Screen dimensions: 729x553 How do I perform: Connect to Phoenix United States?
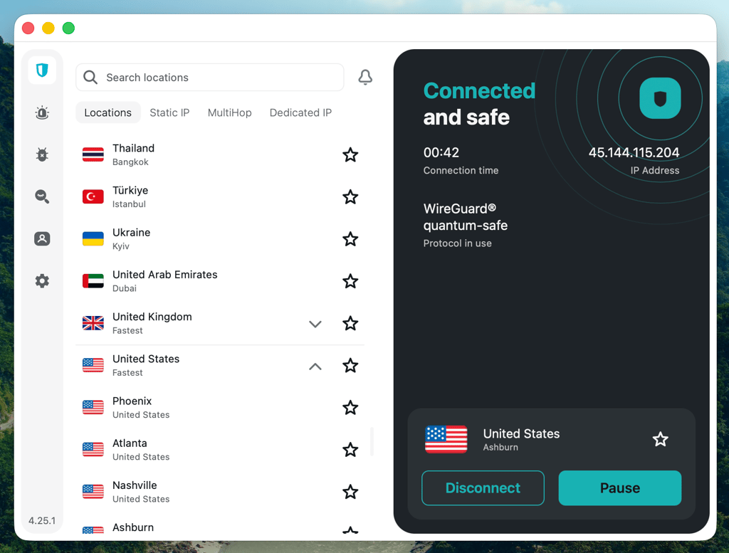click(x=220, y=408)
